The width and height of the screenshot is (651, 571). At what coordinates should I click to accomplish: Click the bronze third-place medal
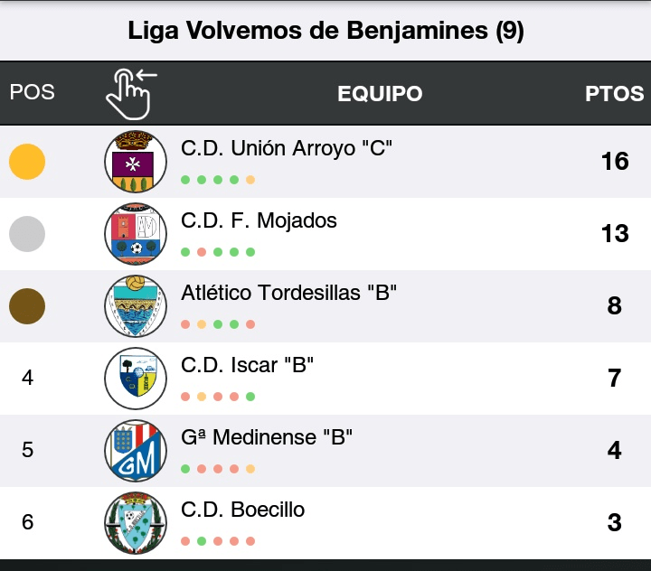click(27, 306)
